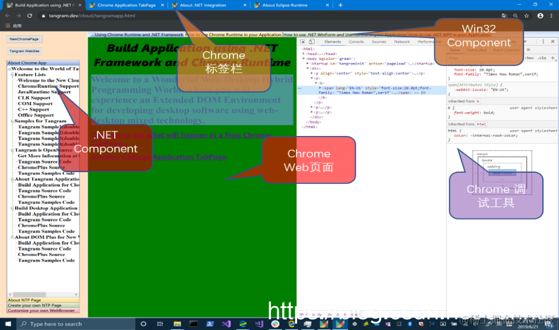Click the taskbar search box
The image size is (559, 330).
pyautogui.click(x=75, y=324)
